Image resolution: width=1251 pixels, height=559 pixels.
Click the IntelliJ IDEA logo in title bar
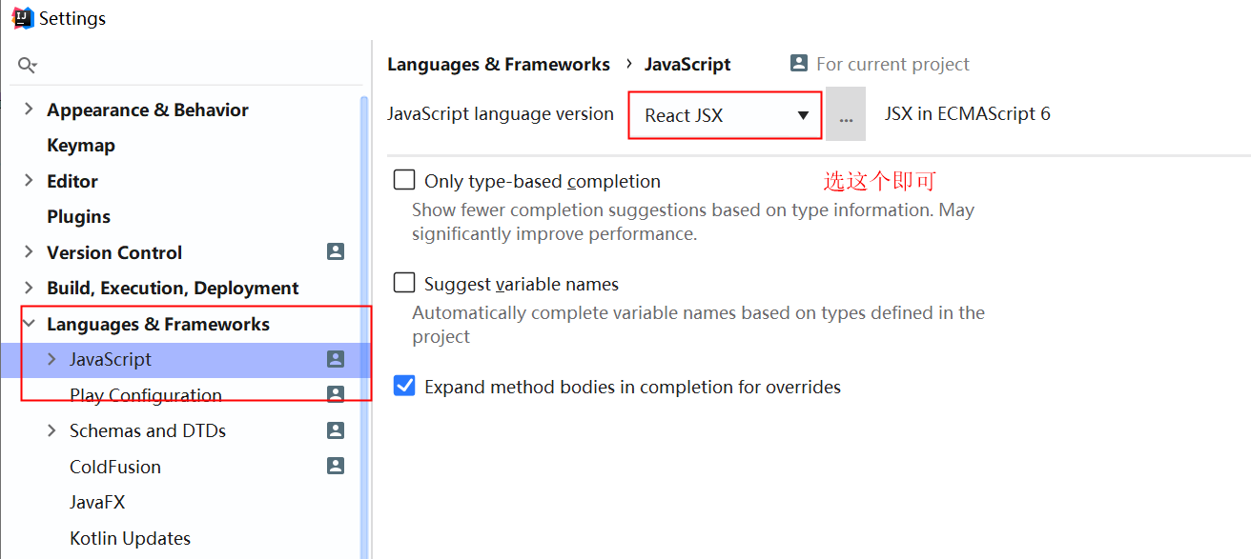point(21,16)
